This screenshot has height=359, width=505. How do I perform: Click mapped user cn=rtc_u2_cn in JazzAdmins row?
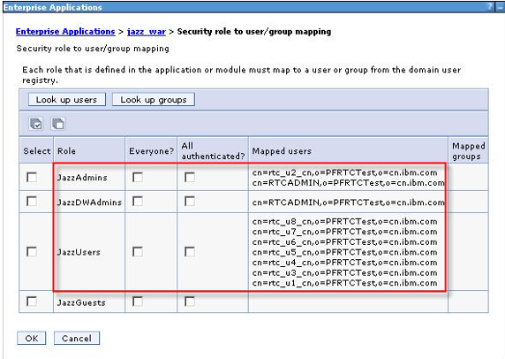344,172
